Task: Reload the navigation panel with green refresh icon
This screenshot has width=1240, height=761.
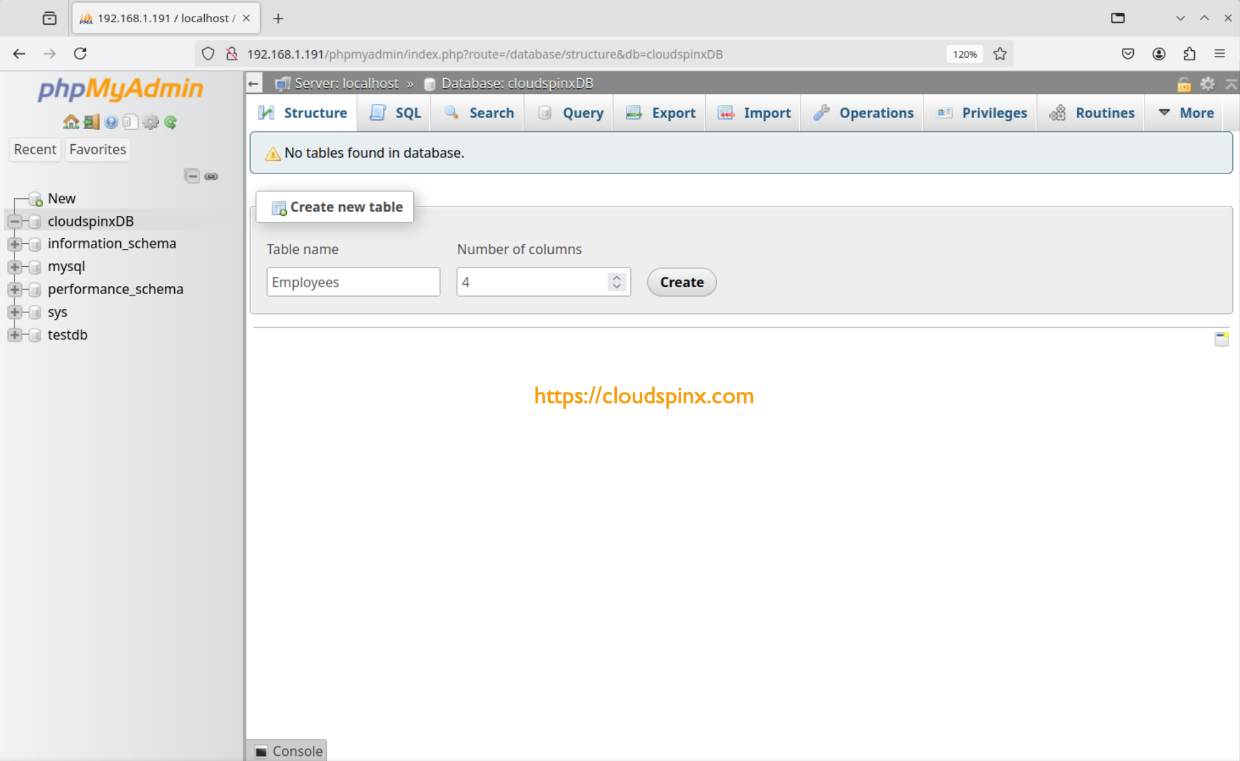Action: tap(170, 122)
